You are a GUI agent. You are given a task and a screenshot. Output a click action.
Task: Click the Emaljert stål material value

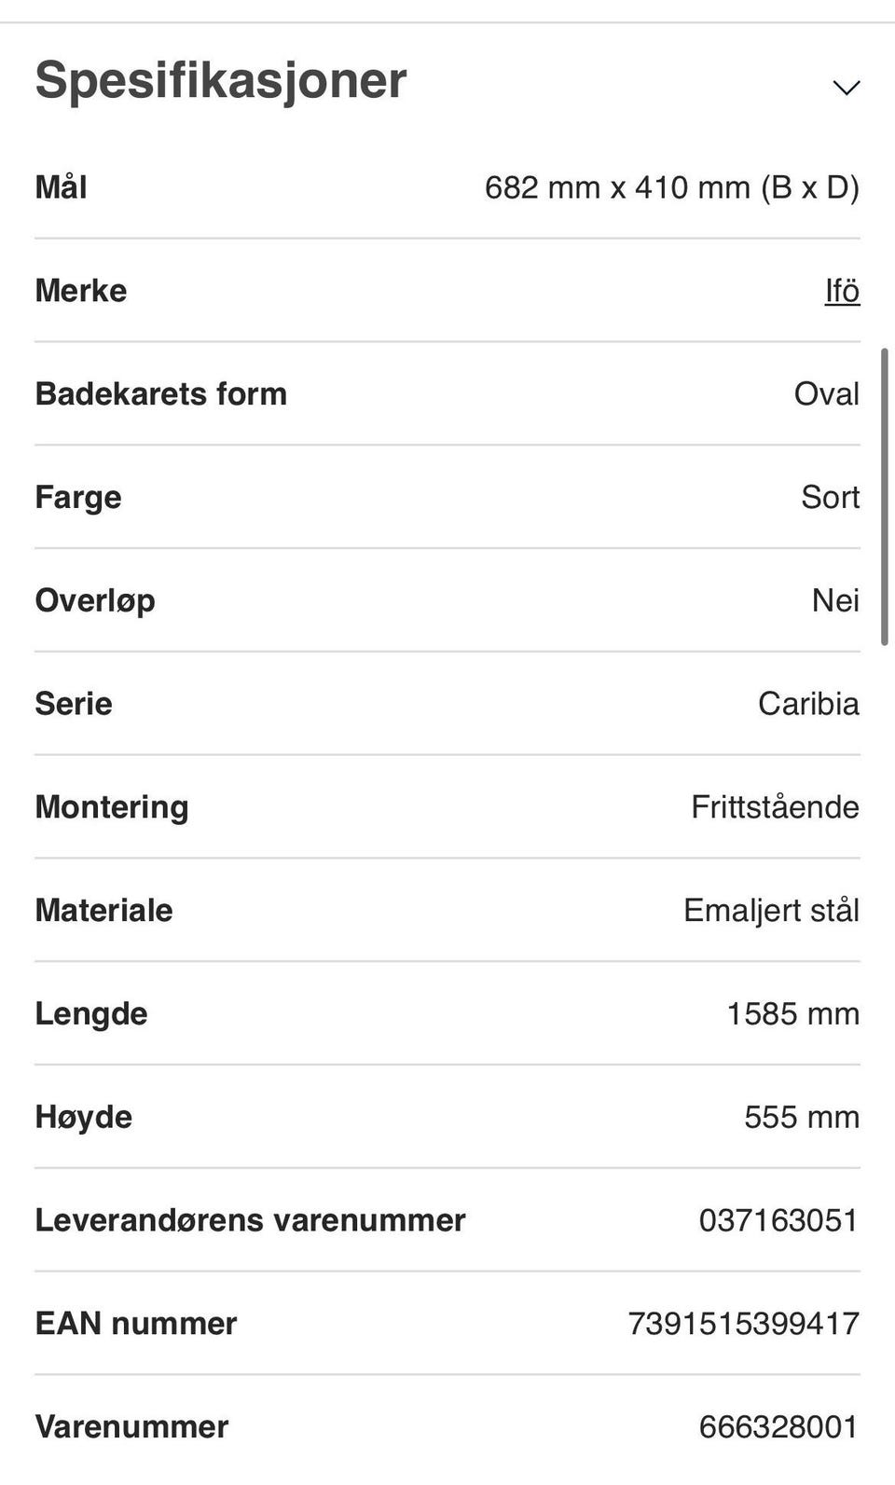(771, 910)
